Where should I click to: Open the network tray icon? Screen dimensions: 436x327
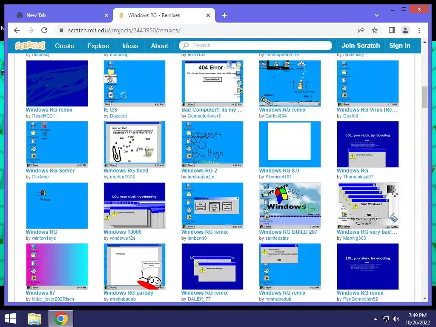(386, 319)
